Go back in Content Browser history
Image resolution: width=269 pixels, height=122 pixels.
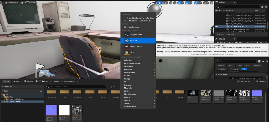coord(37,81)
